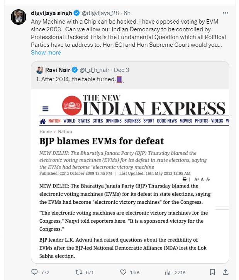Bookmark this tweet

tap(212, 272)
